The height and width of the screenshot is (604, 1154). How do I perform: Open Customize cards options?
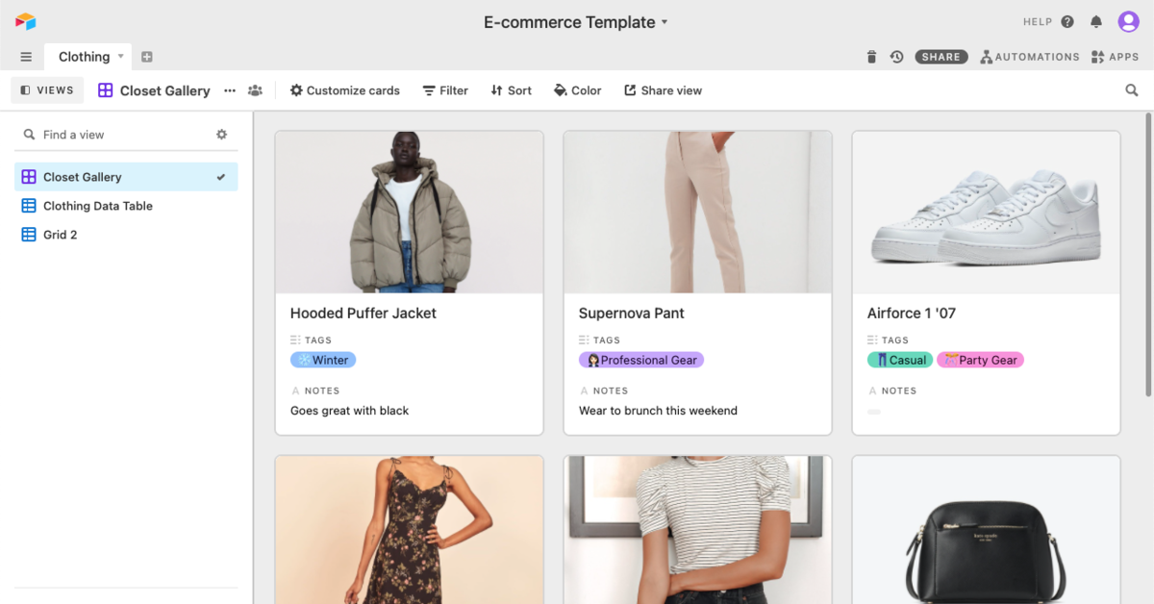point(345,90)
